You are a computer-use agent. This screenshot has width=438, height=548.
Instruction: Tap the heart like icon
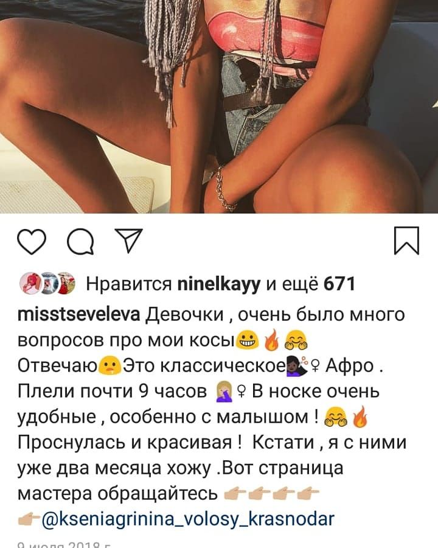pyautogui.click(x=32, y=241)
